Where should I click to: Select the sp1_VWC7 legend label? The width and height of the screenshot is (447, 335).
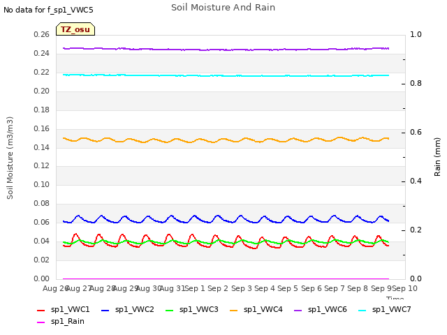pyautogui.click(x=391, y=309)
